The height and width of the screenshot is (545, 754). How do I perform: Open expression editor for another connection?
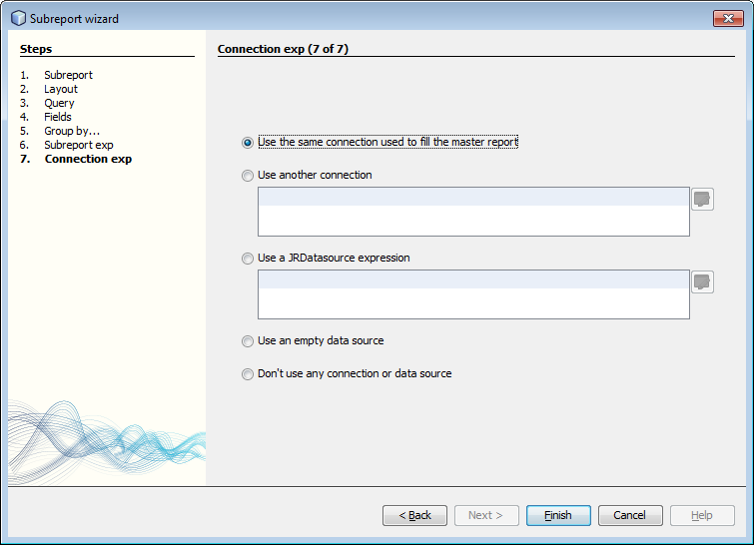pos(702,199)
